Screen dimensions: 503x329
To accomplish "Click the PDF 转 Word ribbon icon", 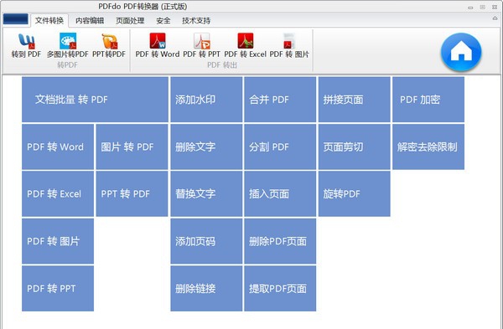I will 158,46.
